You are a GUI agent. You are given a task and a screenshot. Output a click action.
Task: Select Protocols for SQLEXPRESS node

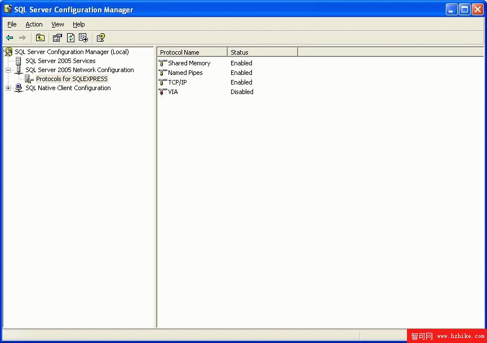coord(72,79)
